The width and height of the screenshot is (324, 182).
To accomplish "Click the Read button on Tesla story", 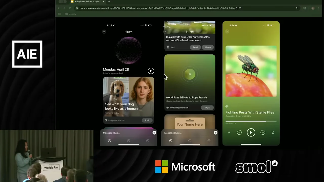I will point(195,47).
